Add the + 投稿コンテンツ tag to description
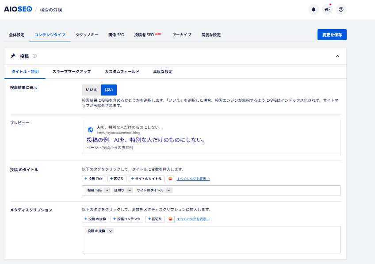 click(x=127, y=219)
